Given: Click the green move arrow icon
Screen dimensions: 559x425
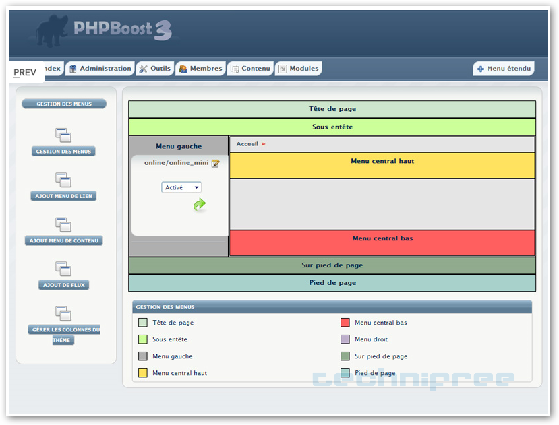Looking at the screenshot, I should (x=200, y=205).
